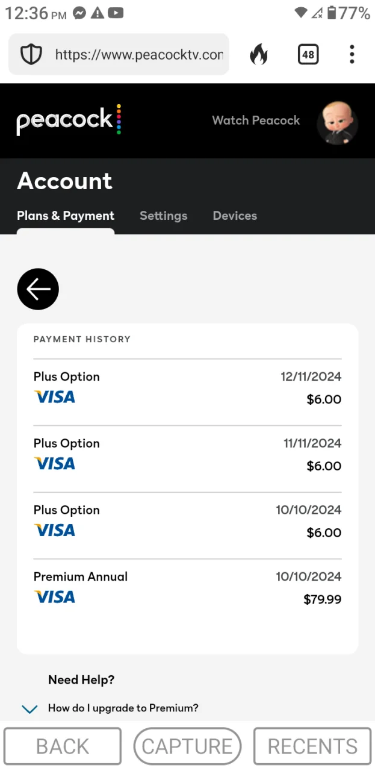This screenshot has height=771, width=375.
Task: Select the Premium Annual $79.99 payment entry
Action: click(x=187, y=587)
